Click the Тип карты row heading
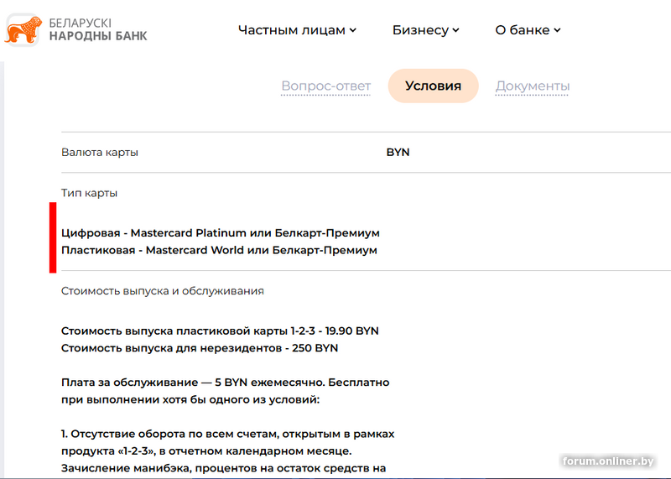671x479 pixels. pos(90,193)
